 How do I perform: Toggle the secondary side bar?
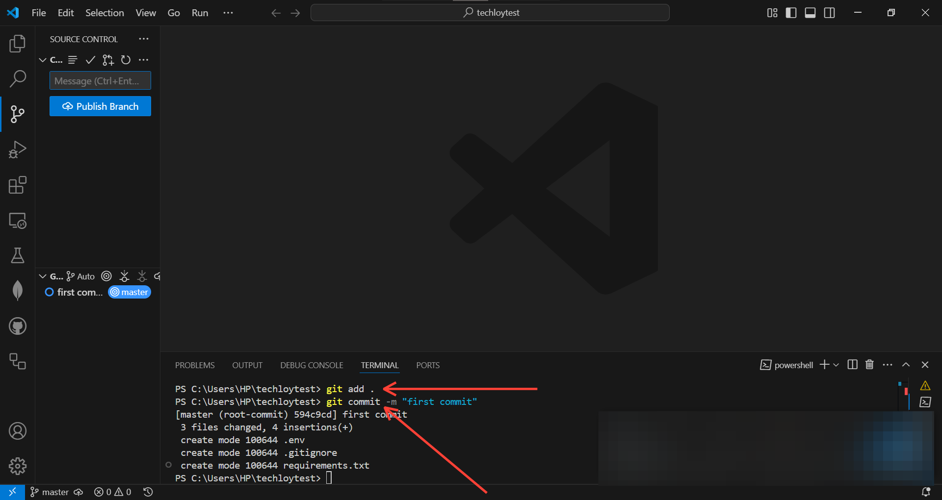pyautogui.click(x=829, y=13)
